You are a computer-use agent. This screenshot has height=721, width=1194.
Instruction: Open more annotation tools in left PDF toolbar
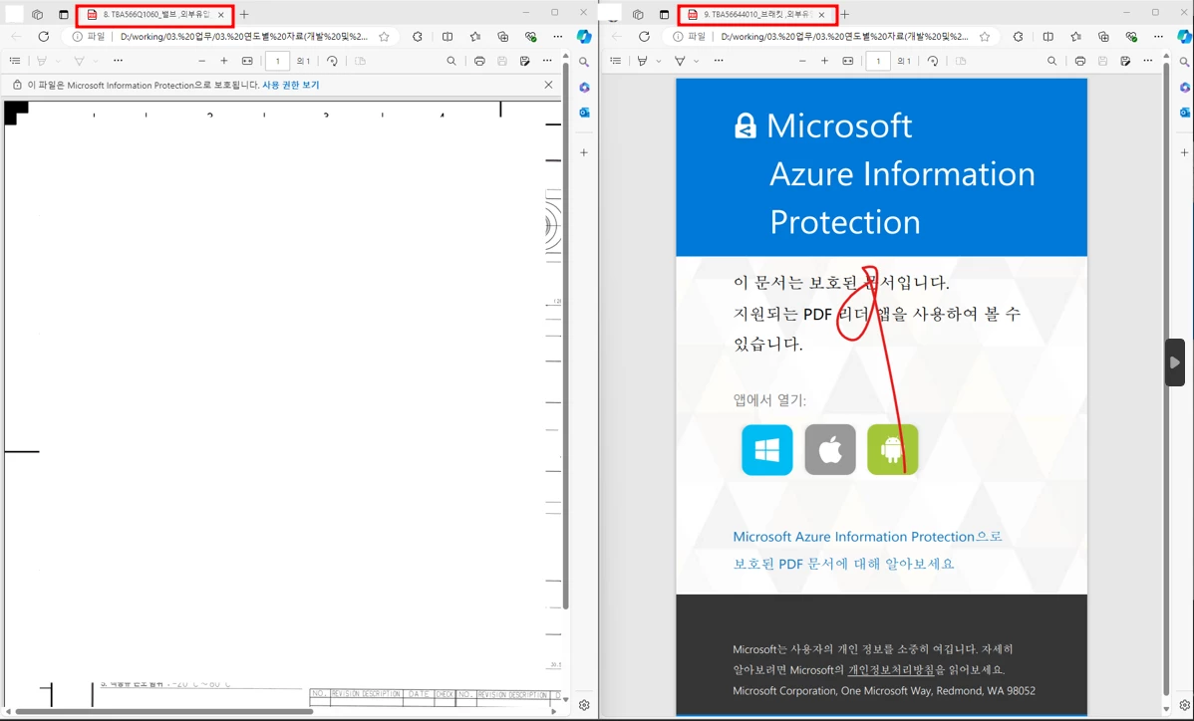pos(118,61)
